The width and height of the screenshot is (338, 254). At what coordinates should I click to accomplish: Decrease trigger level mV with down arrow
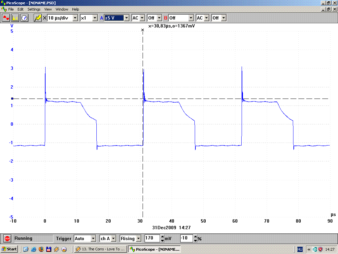point(162,240)
